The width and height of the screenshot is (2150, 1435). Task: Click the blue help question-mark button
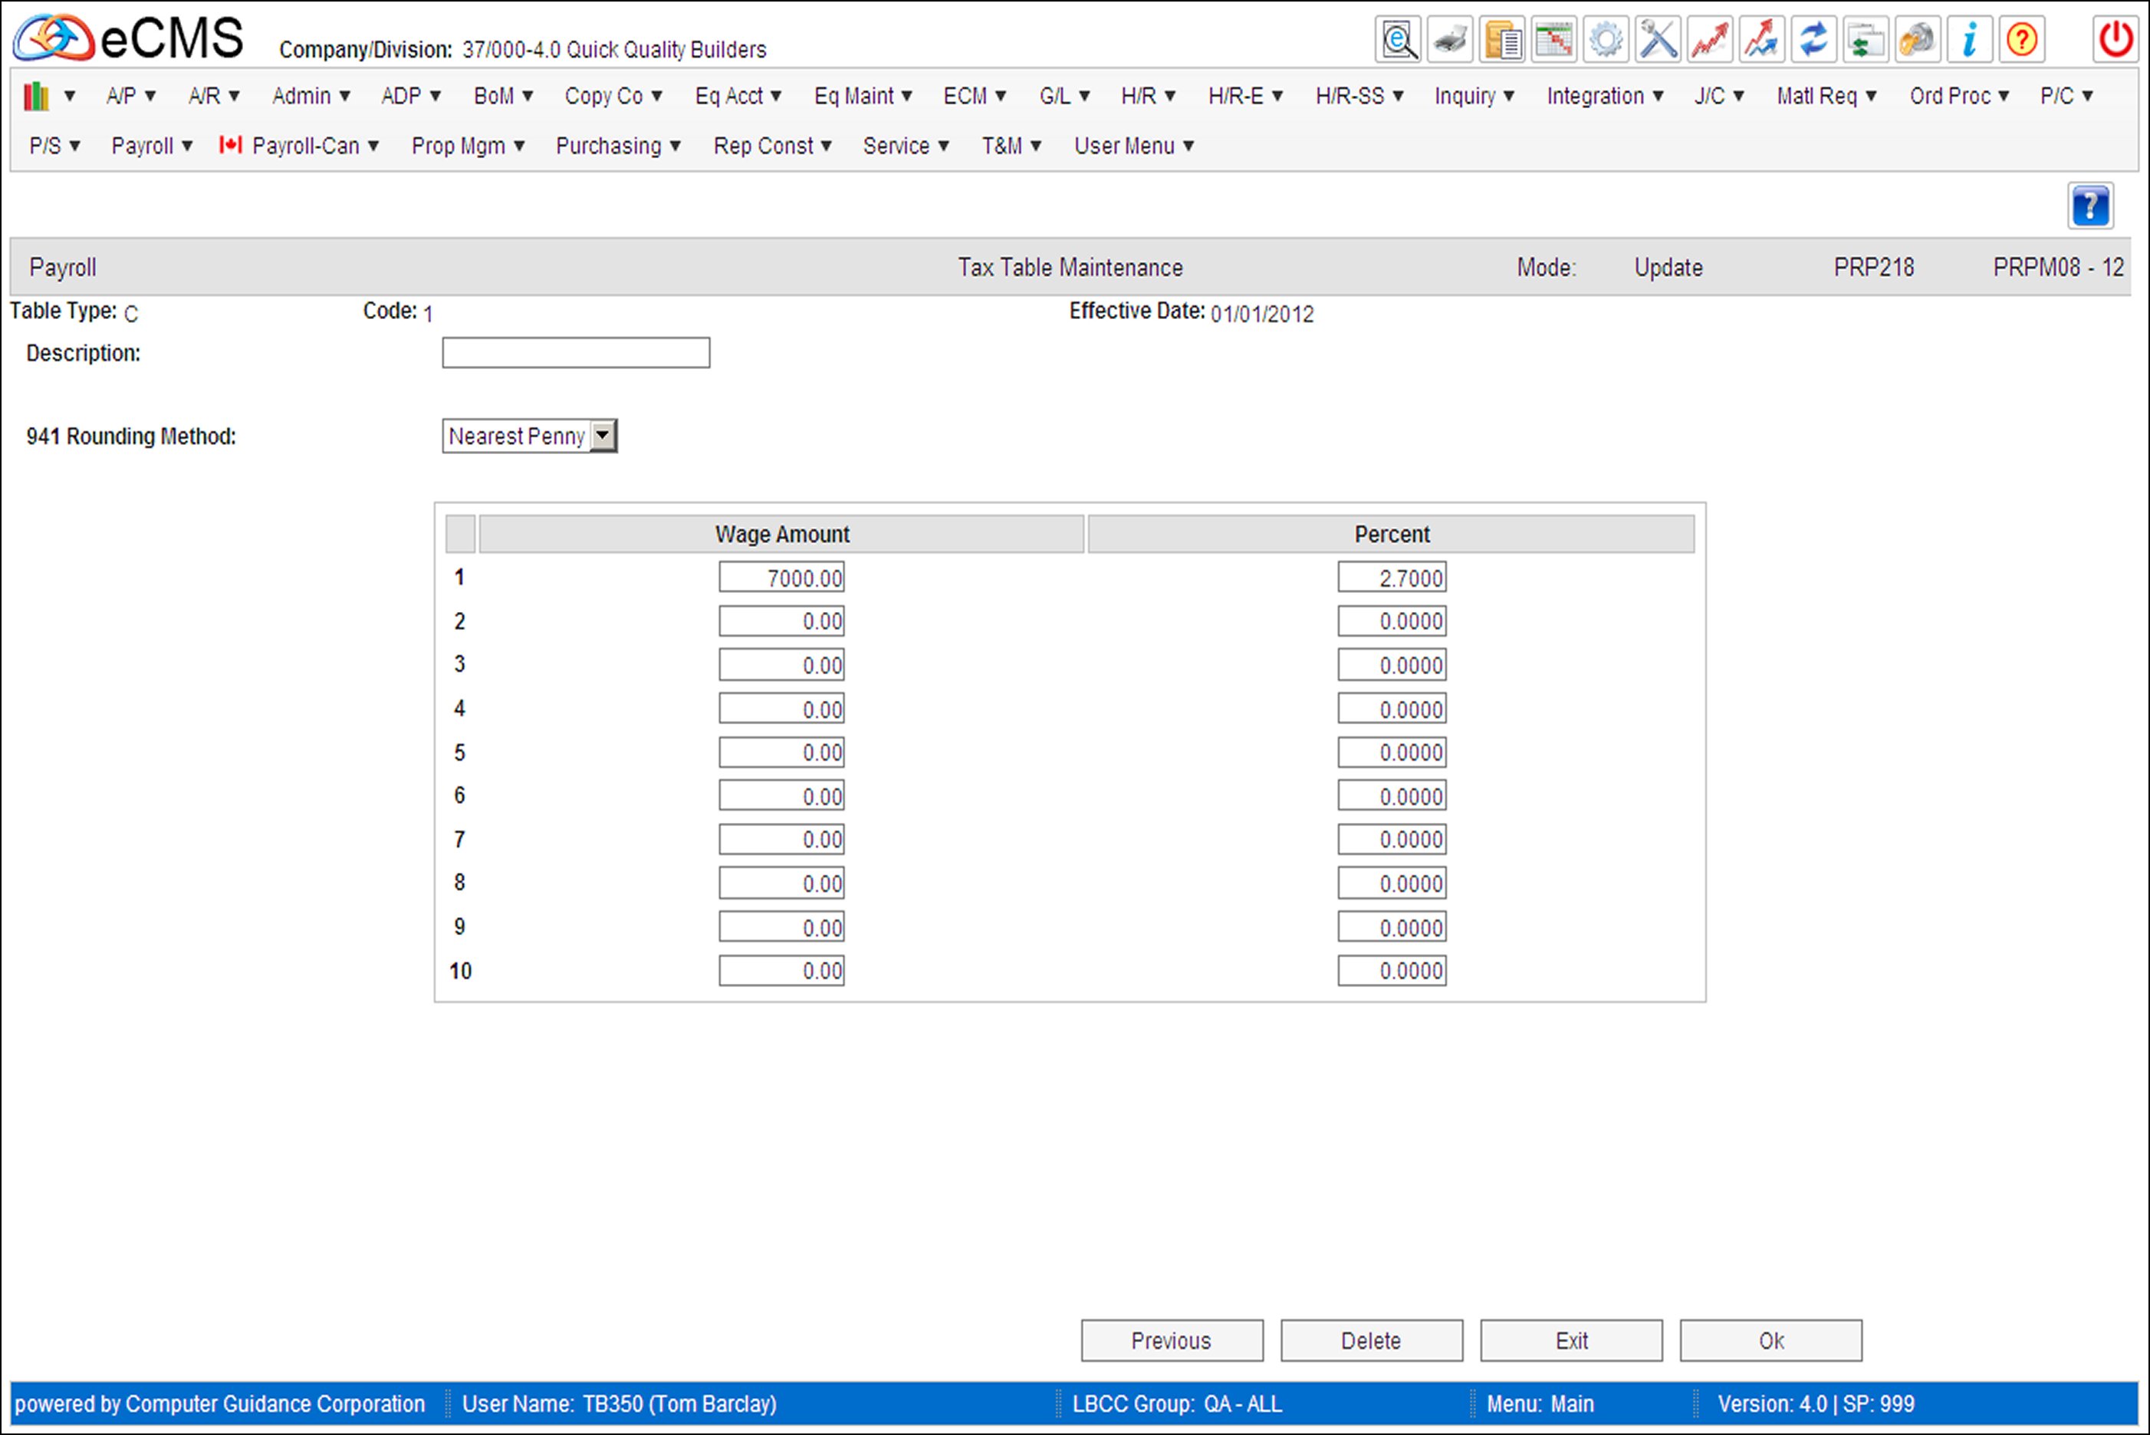pyautogui.click(x=2090, y=206)
